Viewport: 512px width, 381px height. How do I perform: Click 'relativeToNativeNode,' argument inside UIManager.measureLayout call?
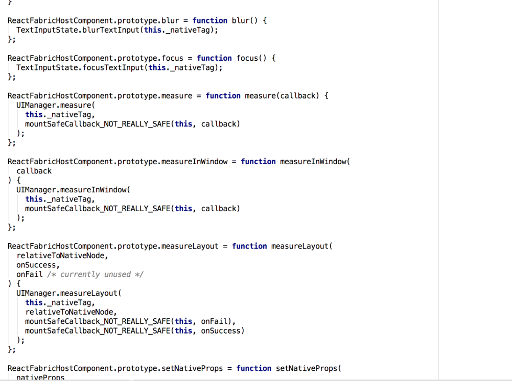pos(71,312)
